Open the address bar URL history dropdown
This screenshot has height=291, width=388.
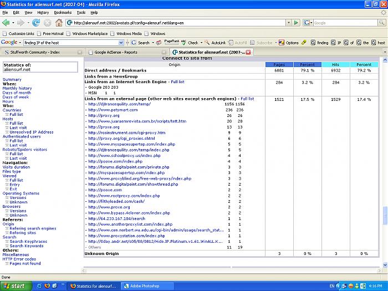point(289,23)
